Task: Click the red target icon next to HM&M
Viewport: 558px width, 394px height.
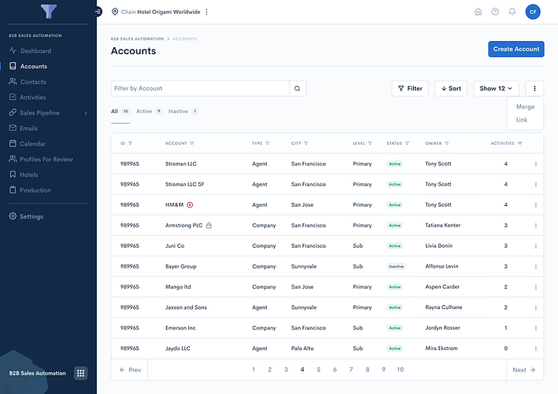Action: (x=190, y=205)
